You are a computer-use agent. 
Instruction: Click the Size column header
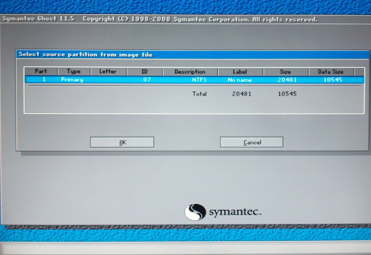285,72
